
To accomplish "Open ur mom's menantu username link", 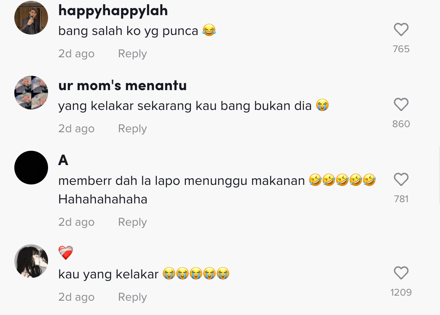I will coord(122,85).
